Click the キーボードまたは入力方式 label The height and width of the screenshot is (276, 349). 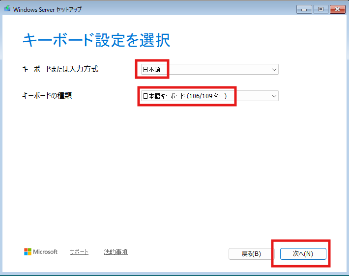coord(60,69)
